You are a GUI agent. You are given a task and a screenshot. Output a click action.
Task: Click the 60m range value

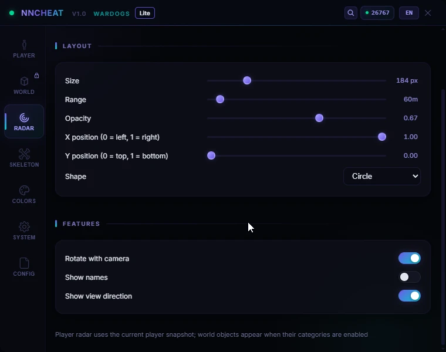411,99
